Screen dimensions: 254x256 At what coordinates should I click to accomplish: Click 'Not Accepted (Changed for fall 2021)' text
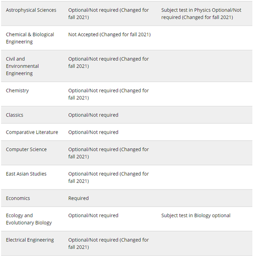click(109, 35)
